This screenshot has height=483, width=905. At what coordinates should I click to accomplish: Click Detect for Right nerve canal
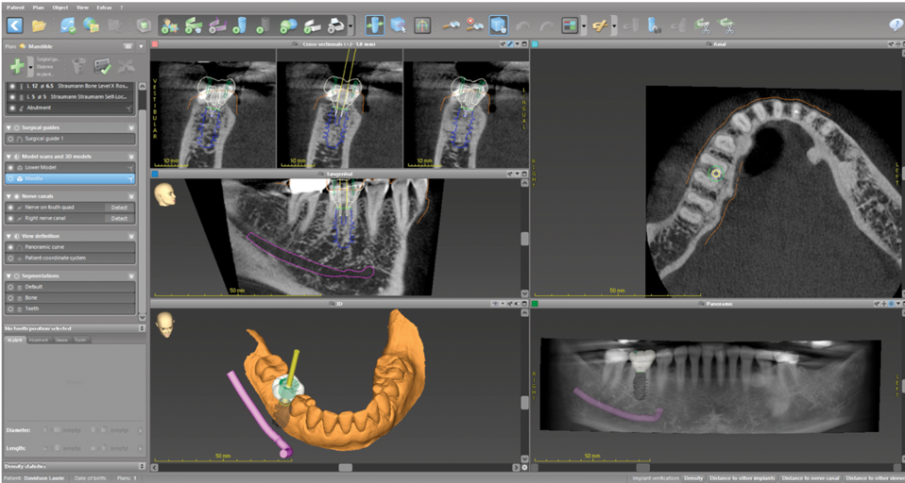(x=119, y=218)
